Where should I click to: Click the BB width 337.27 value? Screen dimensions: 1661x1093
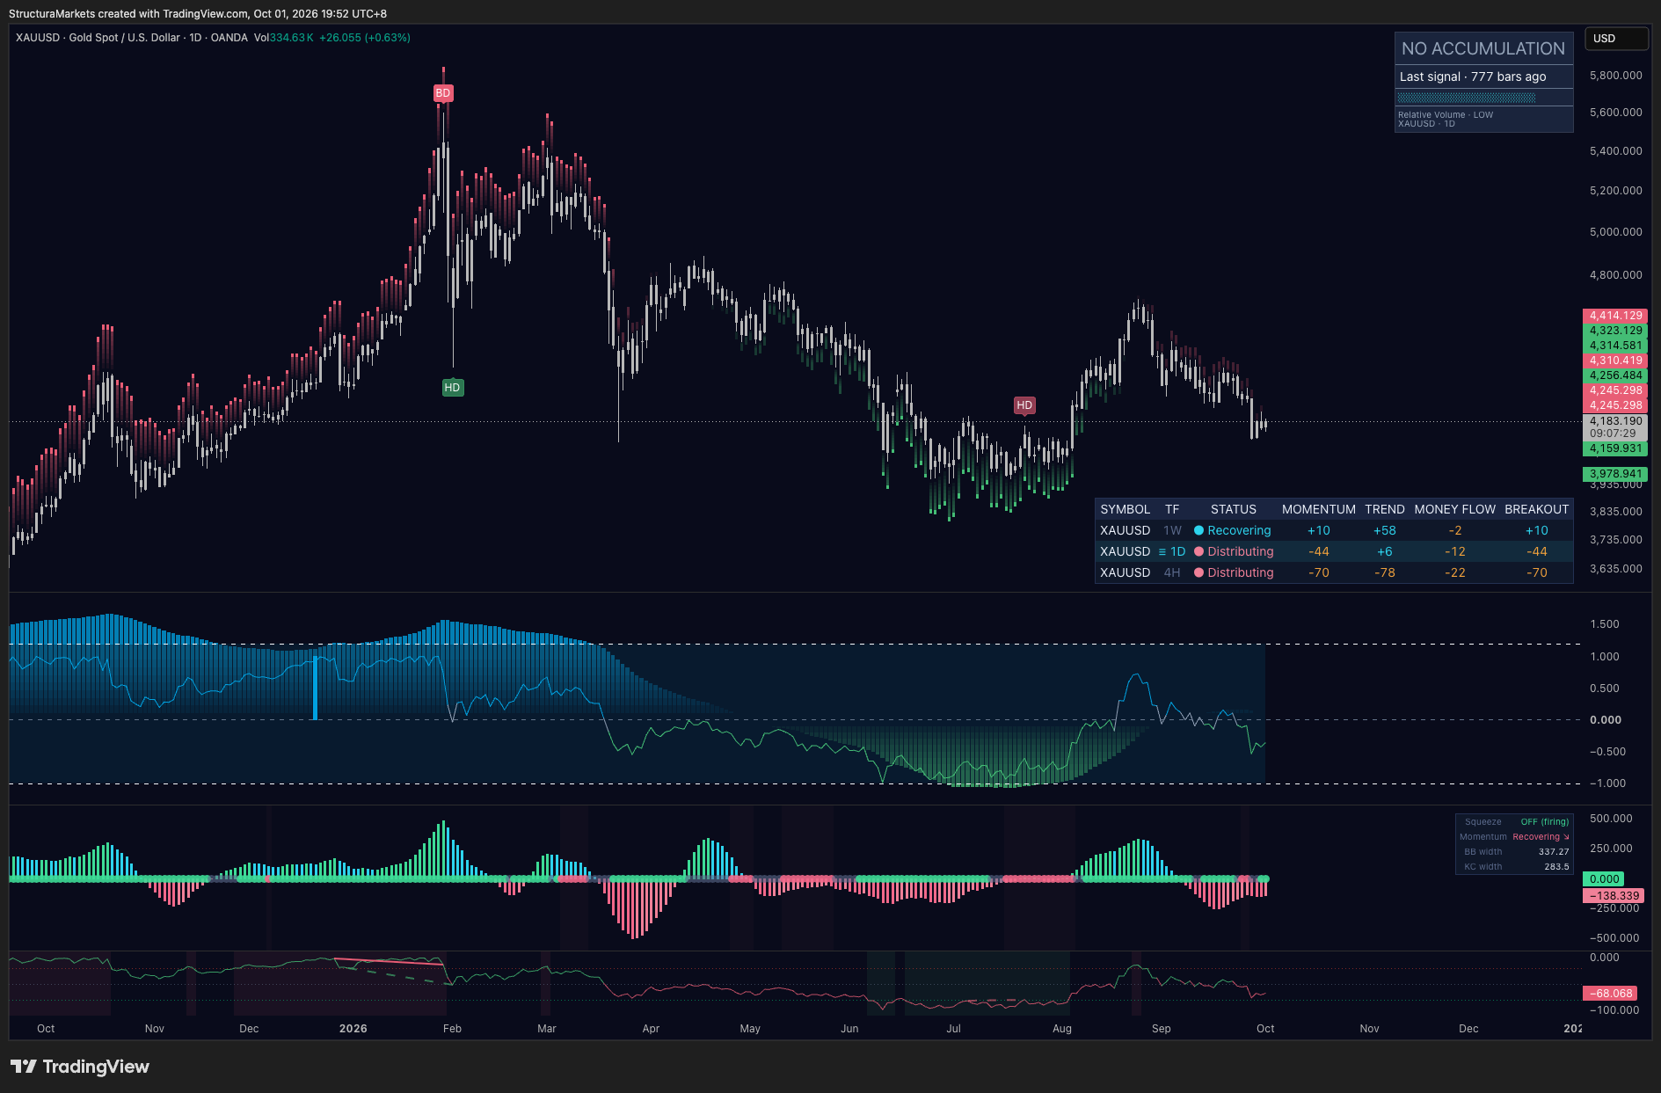point(1554,852)
